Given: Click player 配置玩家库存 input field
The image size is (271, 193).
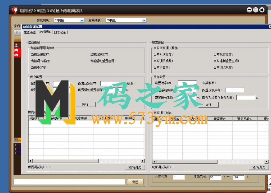Looking at the screenshot, I should [234, 90].
